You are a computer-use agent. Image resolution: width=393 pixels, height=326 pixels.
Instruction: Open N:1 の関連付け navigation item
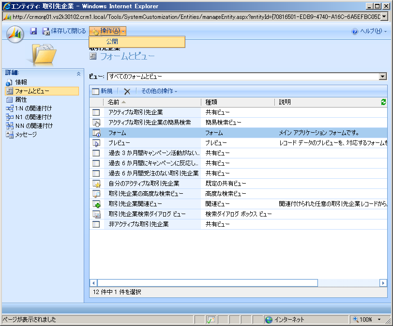(33, 117)
